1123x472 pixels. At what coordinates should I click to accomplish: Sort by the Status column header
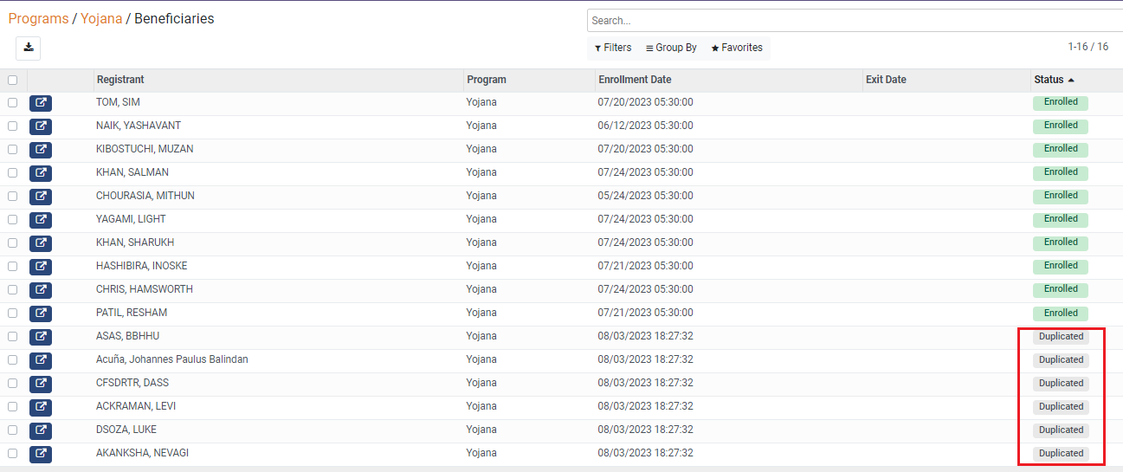pyautogui.click(x=1049, y=80)
